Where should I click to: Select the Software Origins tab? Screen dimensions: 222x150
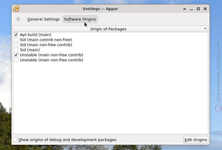coord(80,19)
